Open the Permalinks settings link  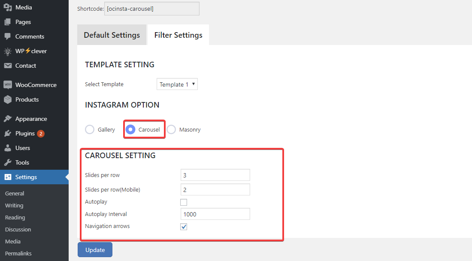tap(18, 253)
